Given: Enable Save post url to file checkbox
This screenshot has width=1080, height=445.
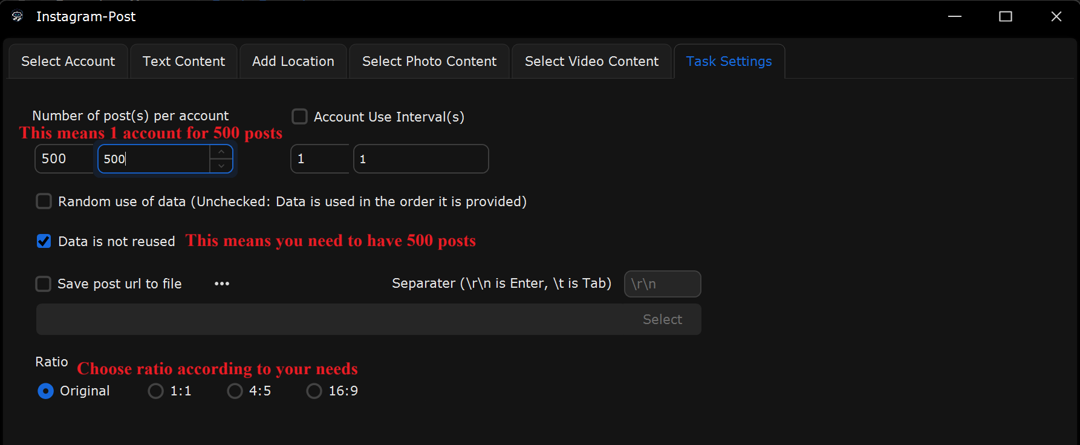Looking at the screenshot, I should (x=43, y=284).
